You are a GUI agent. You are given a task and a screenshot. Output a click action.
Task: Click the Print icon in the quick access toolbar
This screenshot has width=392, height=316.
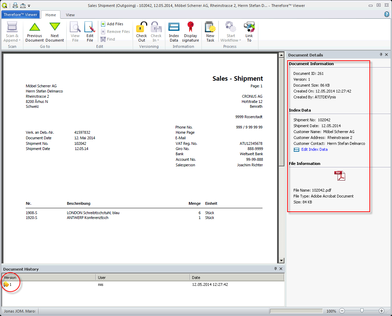click(x=15, y=5)
